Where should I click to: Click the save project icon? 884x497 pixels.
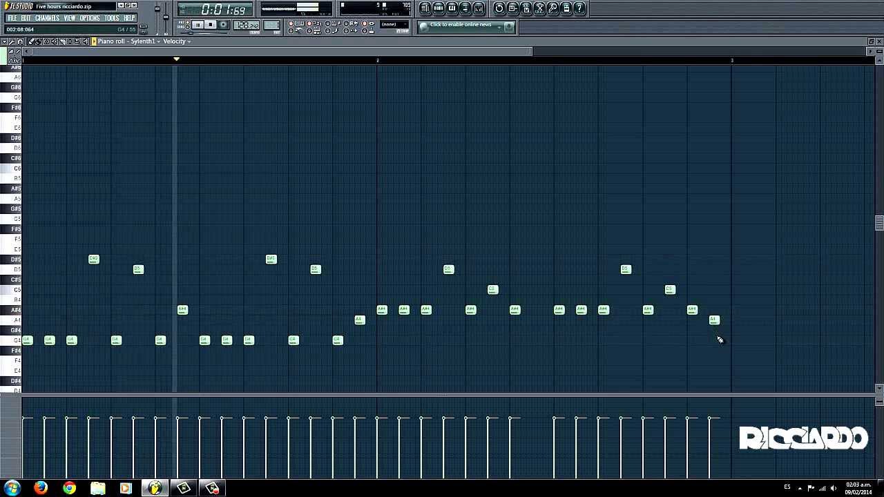[x=512, y=8]
